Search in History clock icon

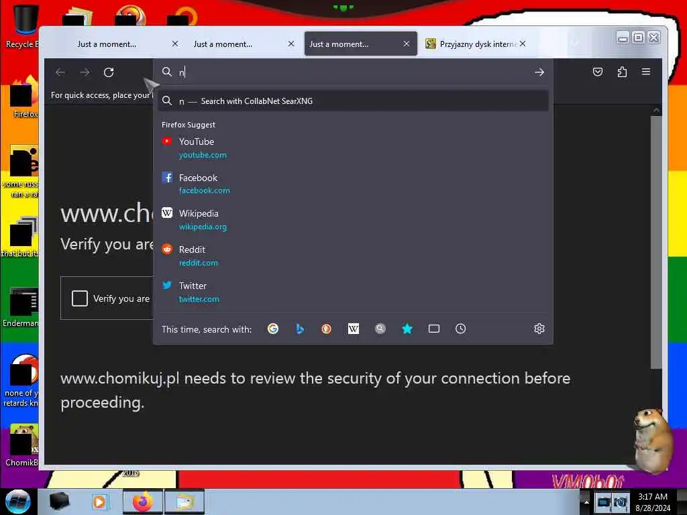tap(460, 329)
